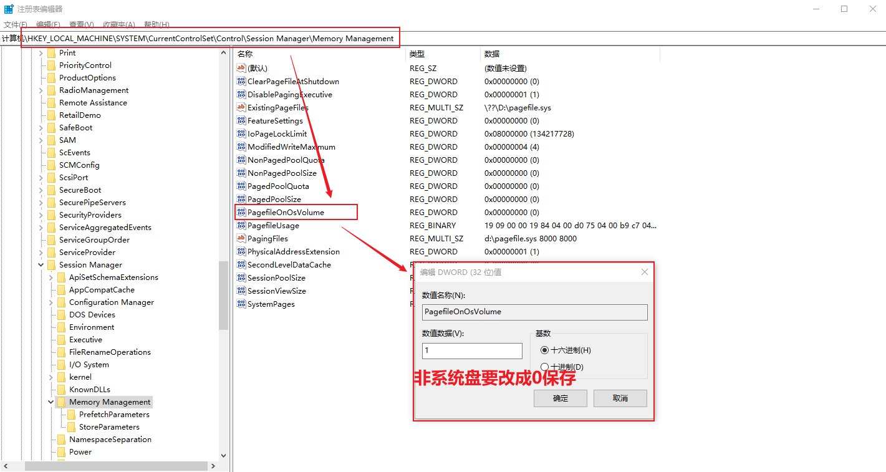The image size is (886, 472).
Task: Select the ClearPageFileAtShutdown DWORD icon
Action: coord(241,82)
